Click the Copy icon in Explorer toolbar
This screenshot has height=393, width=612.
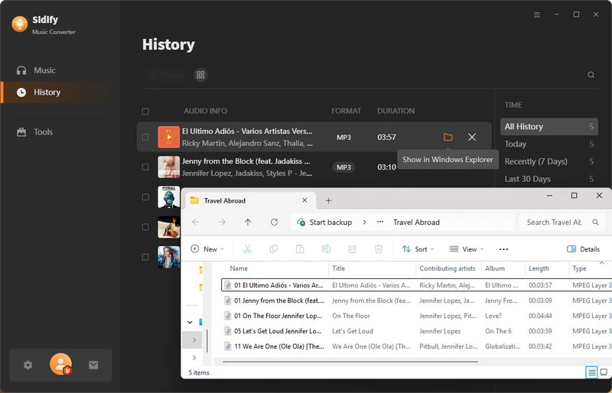(274, 249)
